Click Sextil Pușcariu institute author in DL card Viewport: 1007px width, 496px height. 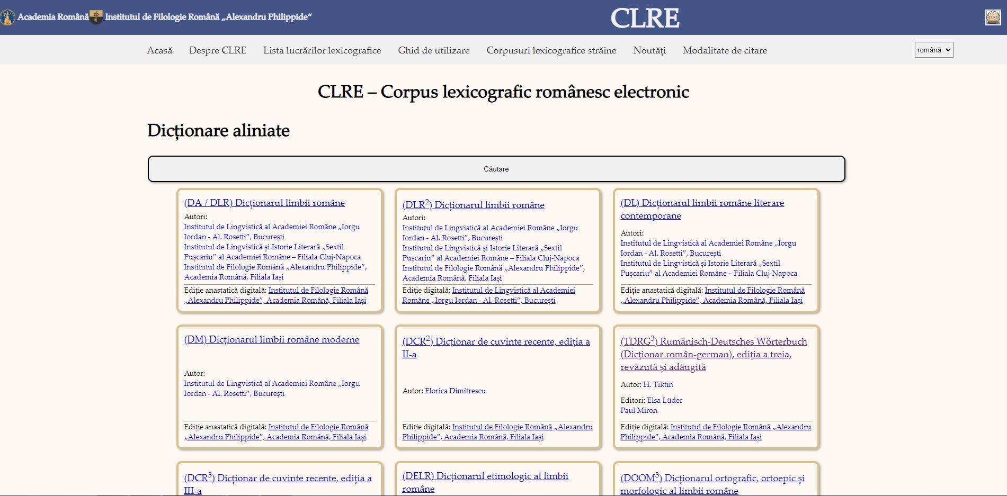click(x=709, y=268)
